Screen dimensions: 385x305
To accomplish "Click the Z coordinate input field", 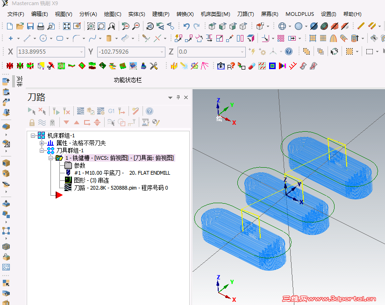I will point(211,52).
